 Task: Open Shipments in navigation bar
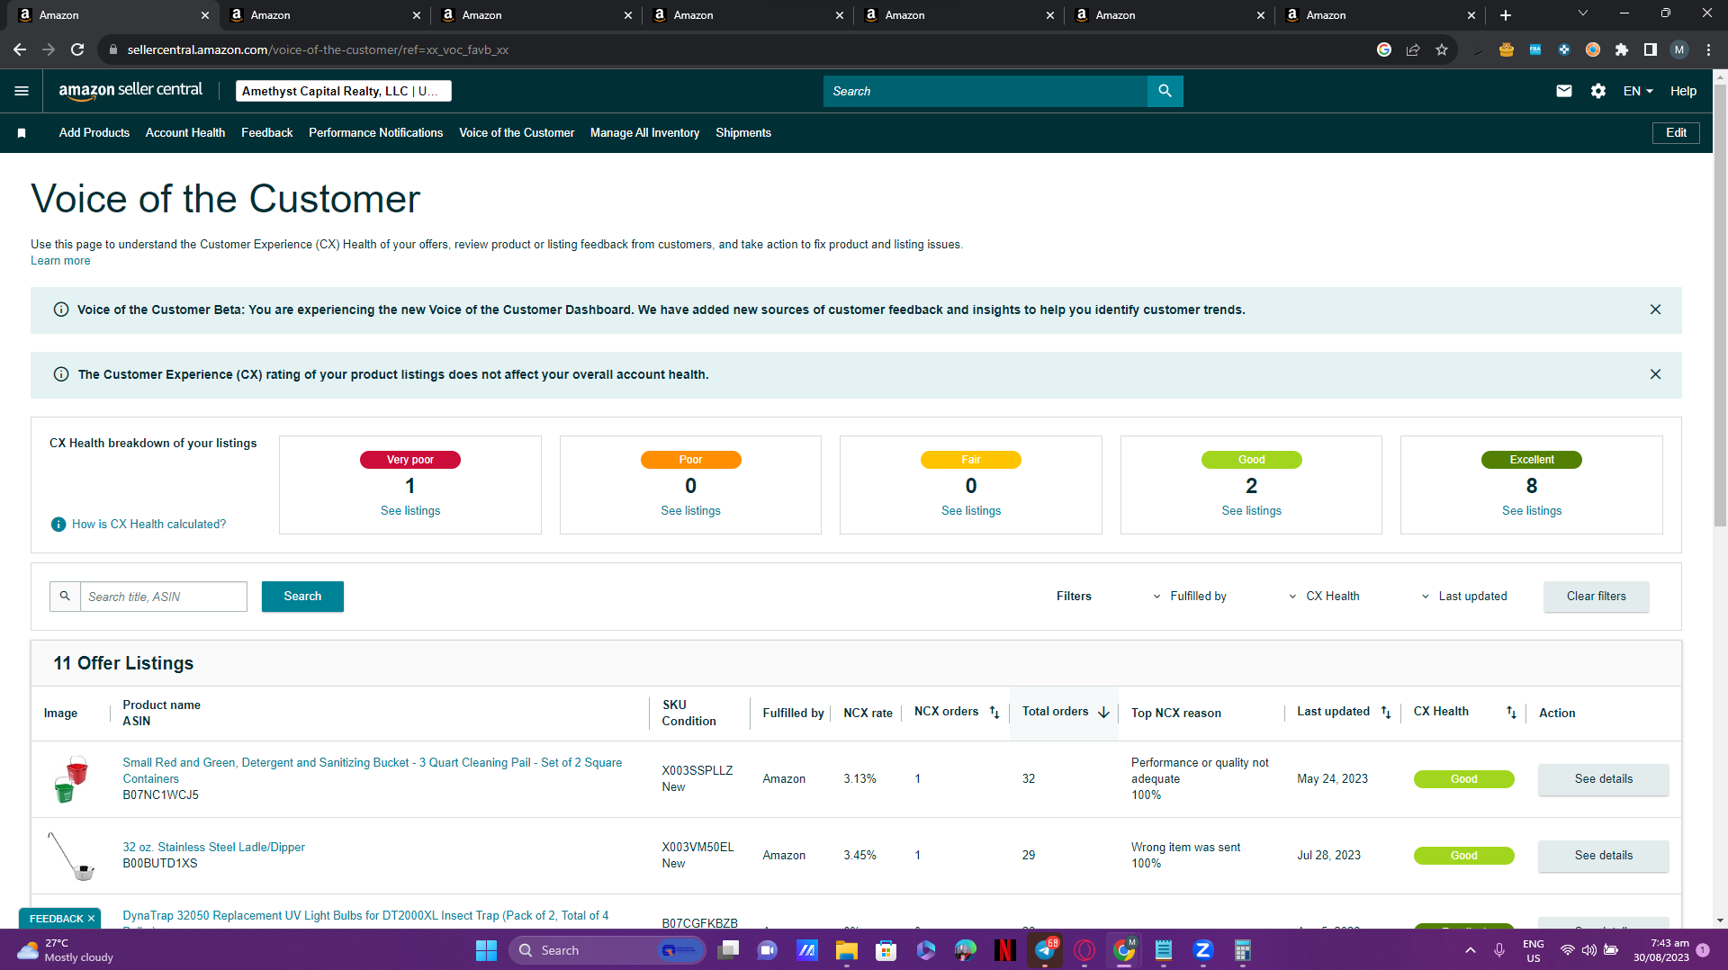click(743, 133)
